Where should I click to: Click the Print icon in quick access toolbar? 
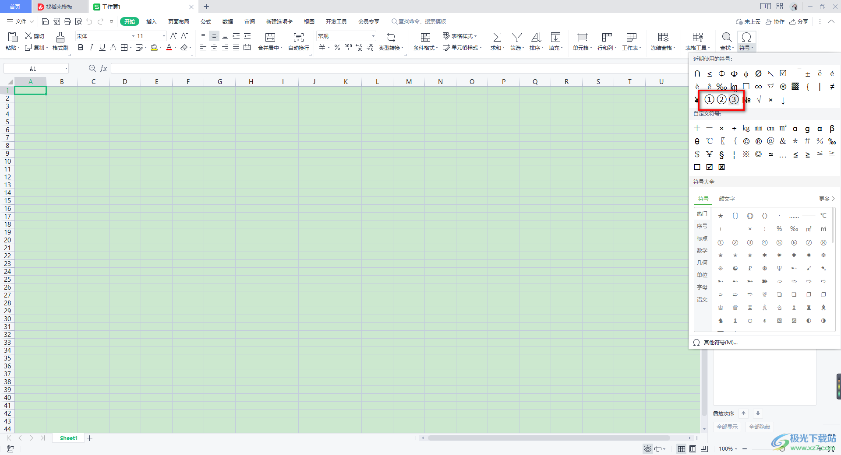tap(67, 21)
